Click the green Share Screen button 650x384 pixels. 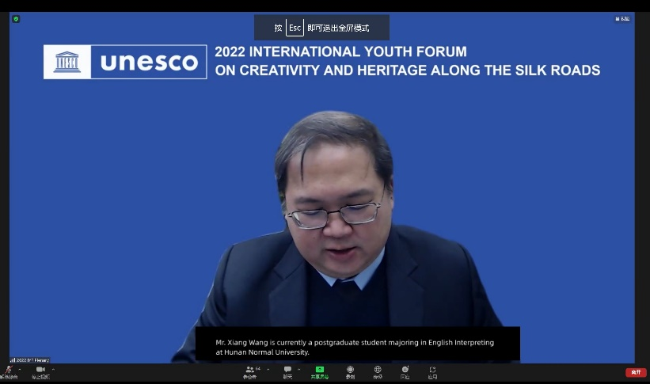319,371
